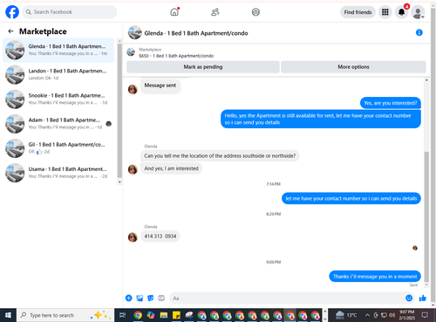Attach a photo with the image icon
The height and width of the screenshot is (322, 436).
click(140, 298)
